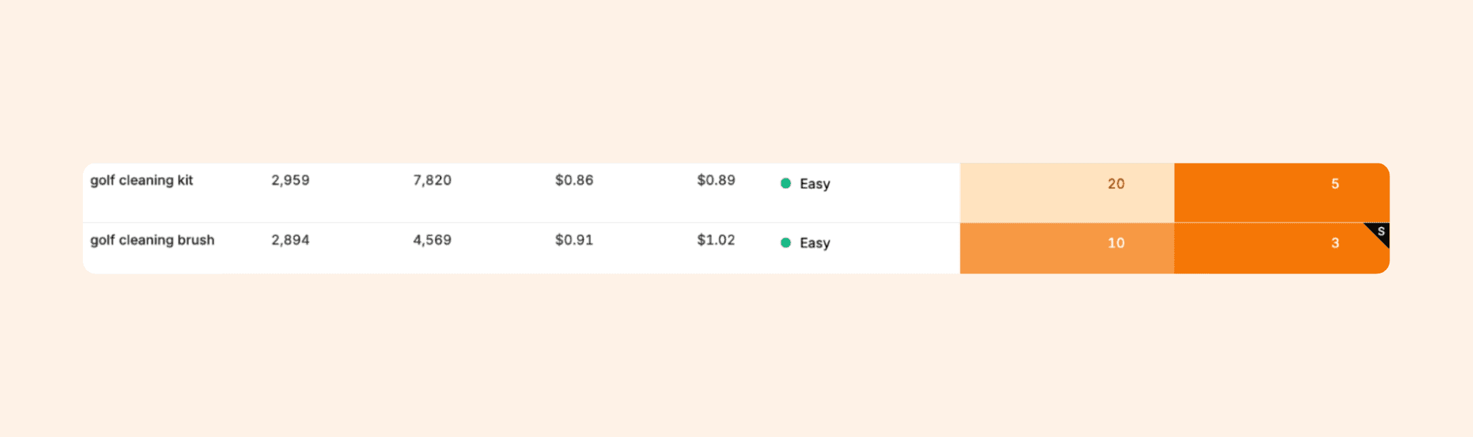Viewport: 1473px width, 437px height.
Task: Click the black S badge corner icon
Action: pos(1380,232)
